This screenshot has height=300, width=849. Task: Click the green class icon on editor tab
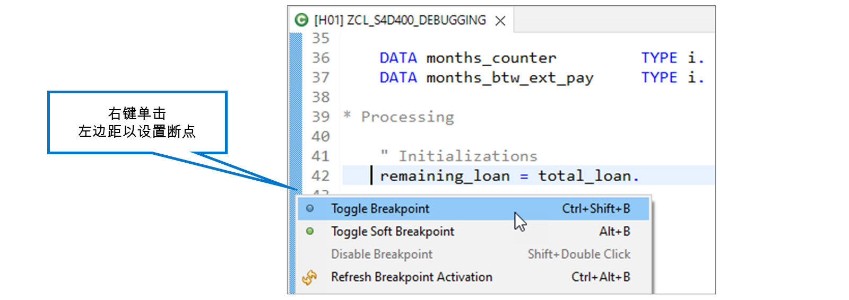coord(301,20)
